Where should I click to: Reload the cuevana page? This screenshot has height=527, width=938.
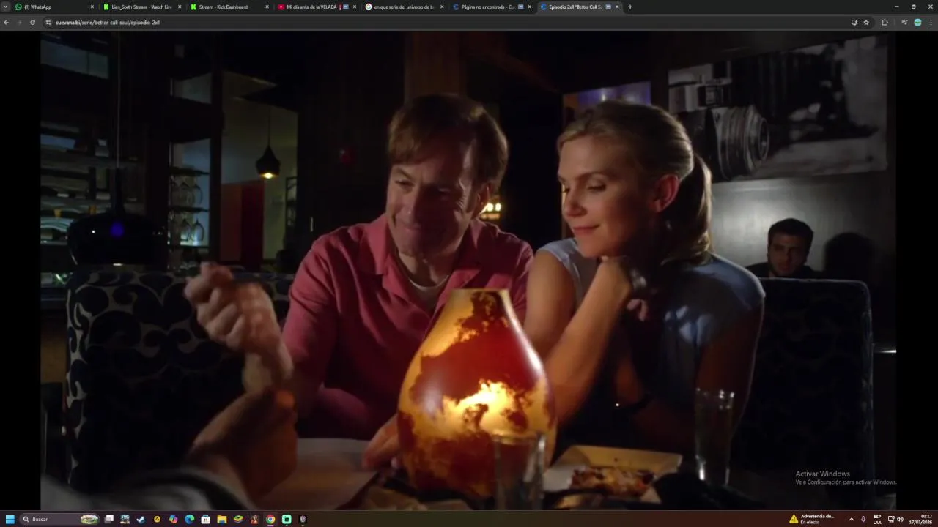[x=32, y=23]
